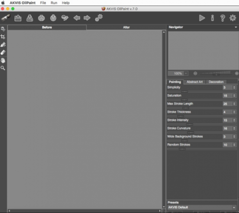Open the Painting tab
The width and height of the screenshot is (239, 213).
175,82
